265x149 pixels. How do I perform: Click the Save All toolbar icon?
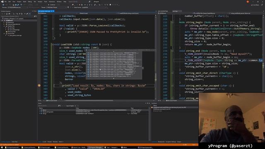click(18, 5)
